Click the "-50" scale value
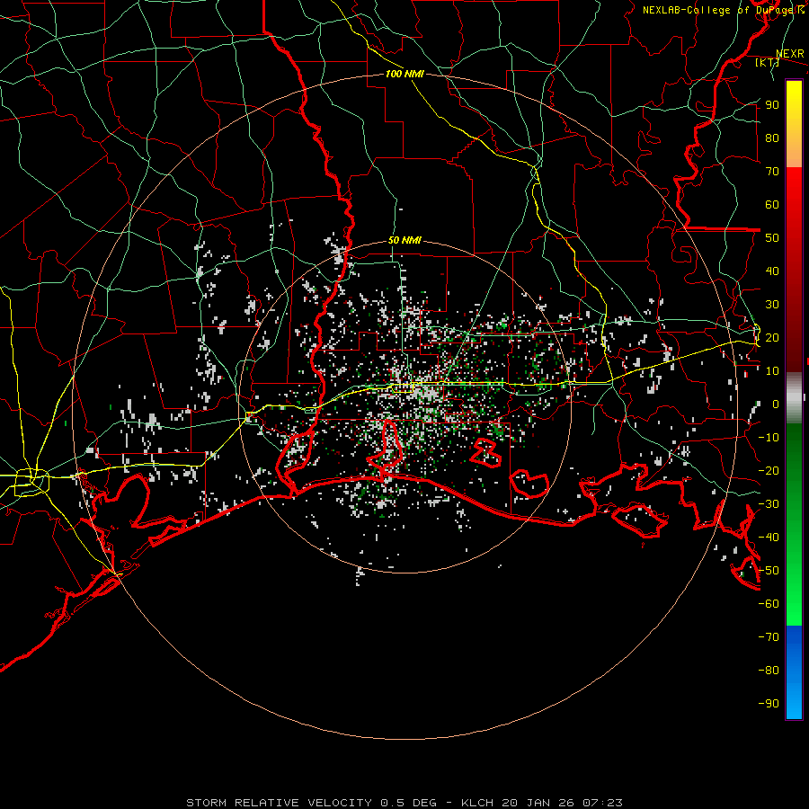Image resolution: width=809 pixels, height=809 pixels. click(x=769, y=571)
